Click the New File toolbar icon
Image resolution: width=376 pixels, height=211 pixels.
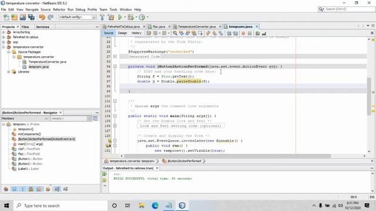pyautogui.click(x=6, y=17)
